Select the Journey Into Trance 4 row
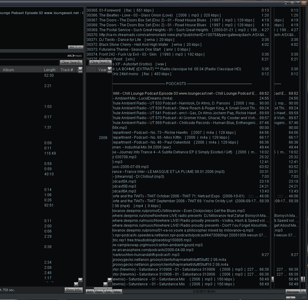Screen dimensions: 308x300 (191, 152)
